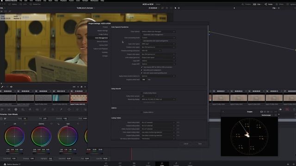Toggle the Nodes panel button
This screenshot has width=296, height=166.
(x=269, y=4)
